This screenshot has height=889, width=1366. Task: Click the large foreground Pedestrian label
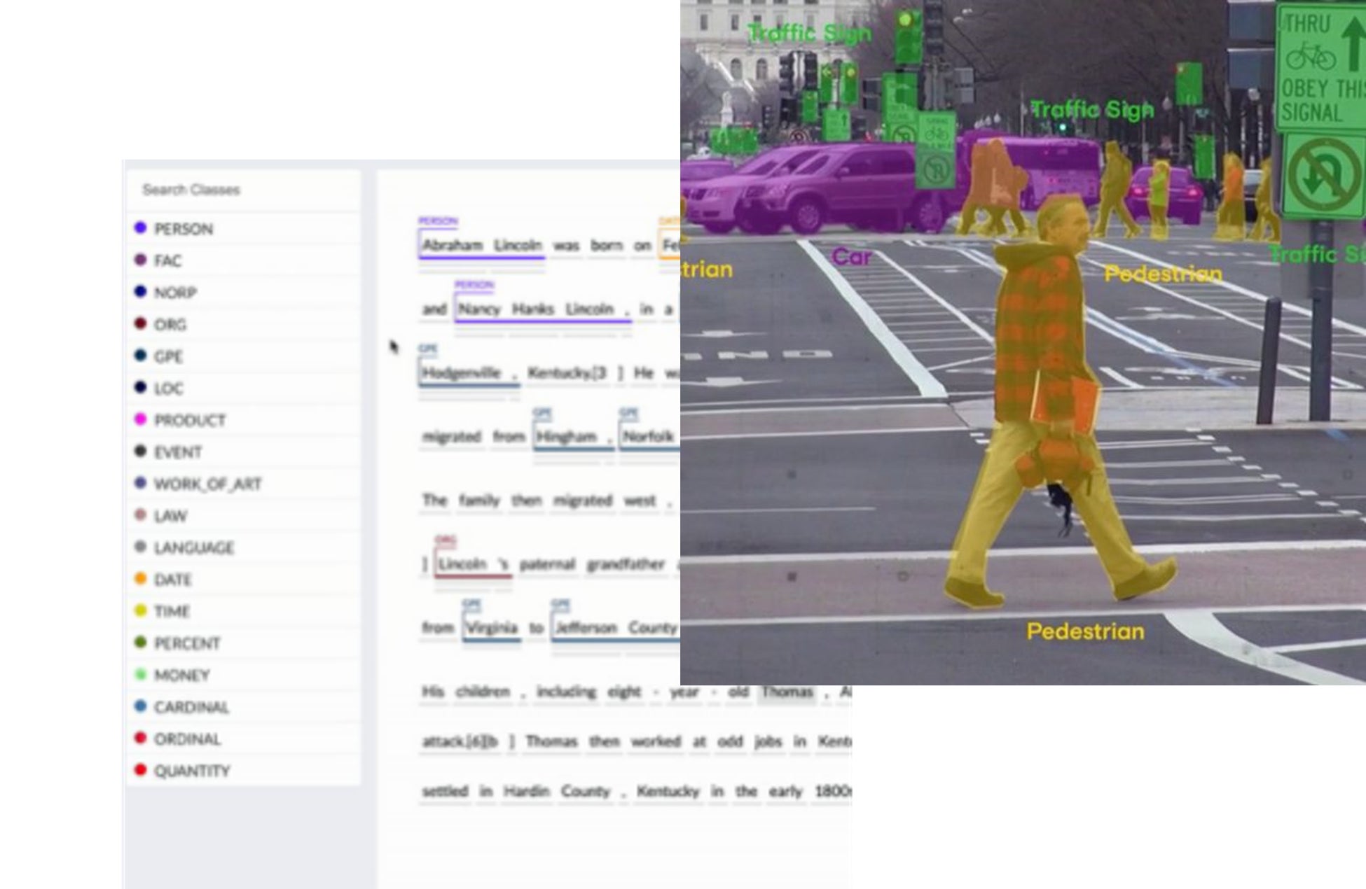click(x=1084, y=631)
